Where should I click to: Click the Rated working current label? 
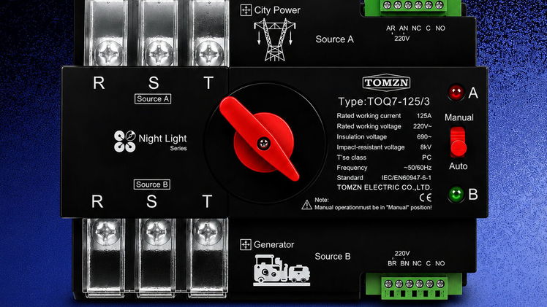pos(369,116)
